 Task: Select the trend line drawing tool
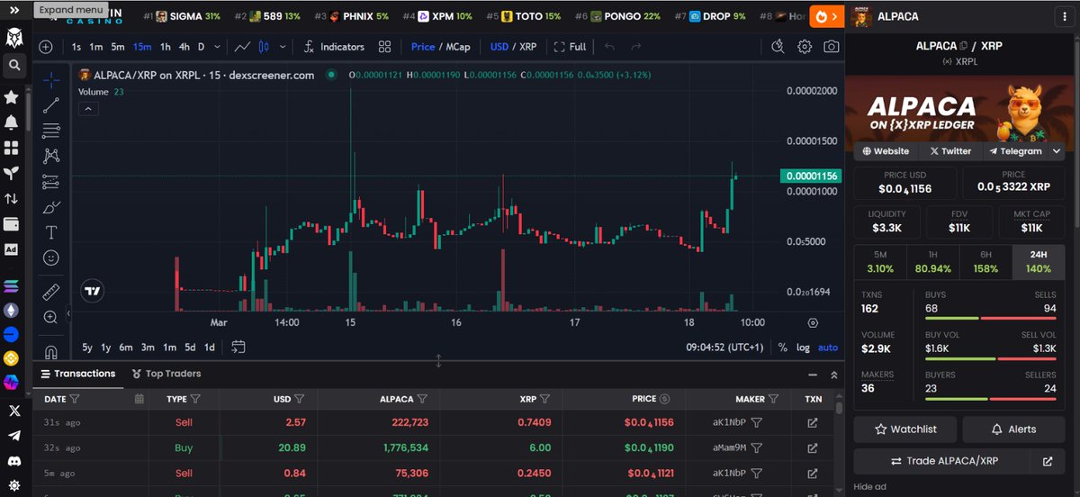click(51, 105)
